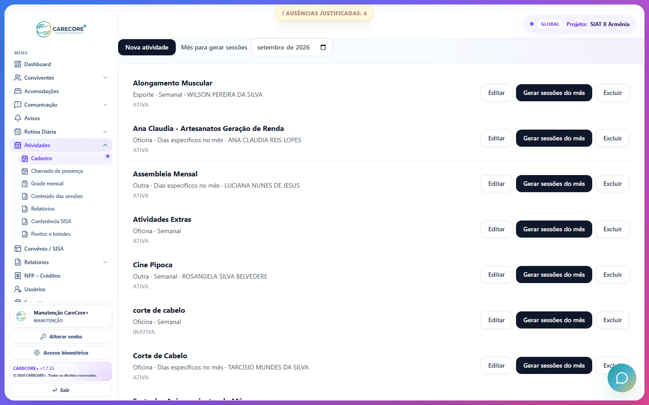649x405 pixels.
Task: Expand the Comunicação submenu chevron
Action: tap(105, 105)
